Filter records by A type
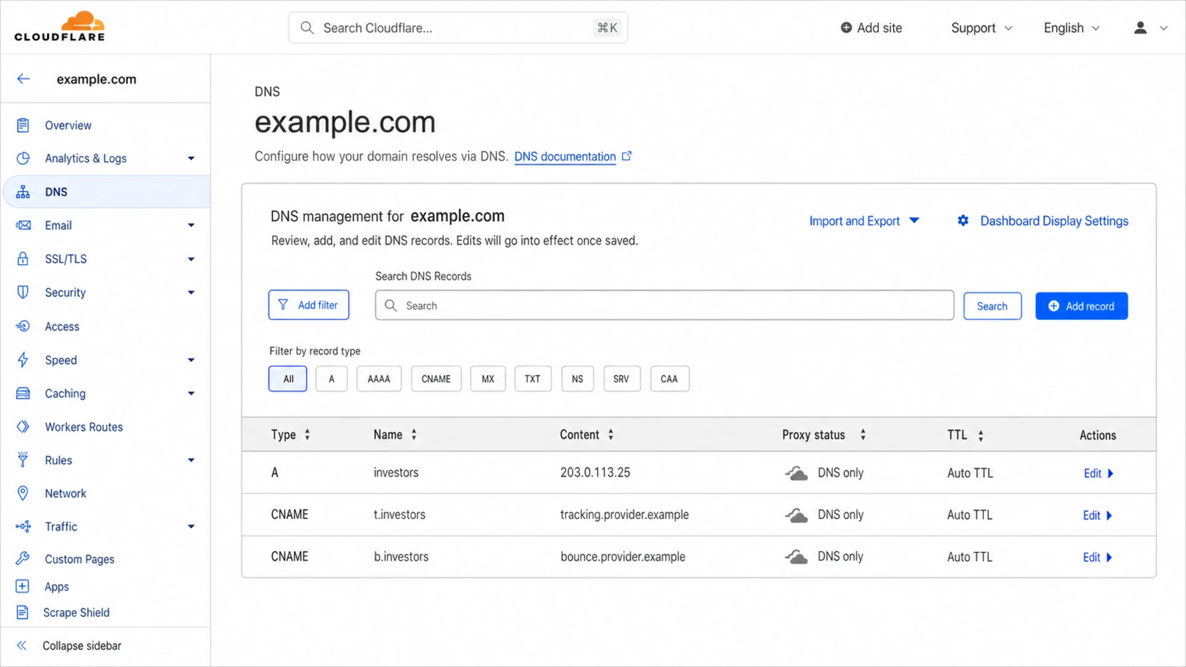1186x667 pixels. tap(332, 379)
